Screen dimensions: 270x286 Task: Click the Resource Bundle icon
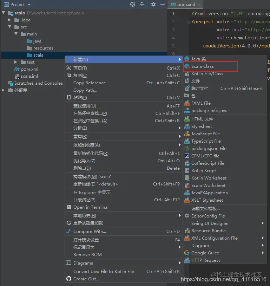(187, 231)
